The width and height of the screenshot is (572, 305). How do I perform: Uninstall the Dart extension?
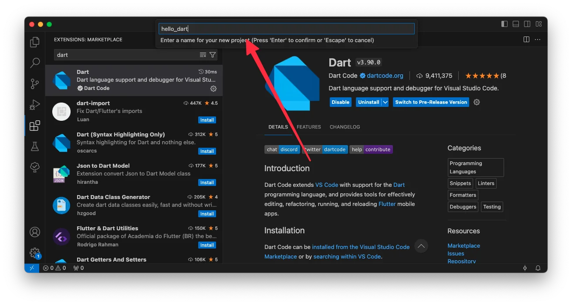(x=369, y=102)
